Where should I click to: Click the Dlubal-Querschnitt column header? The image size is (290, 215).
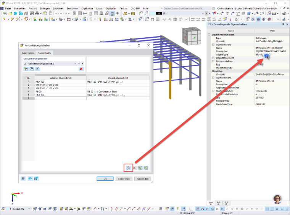coord(118,78)
